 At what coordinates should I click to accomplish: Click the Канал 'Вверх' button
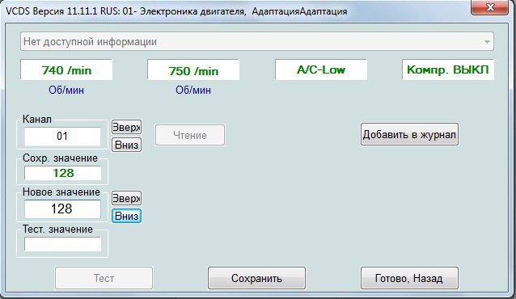[127, 127]
